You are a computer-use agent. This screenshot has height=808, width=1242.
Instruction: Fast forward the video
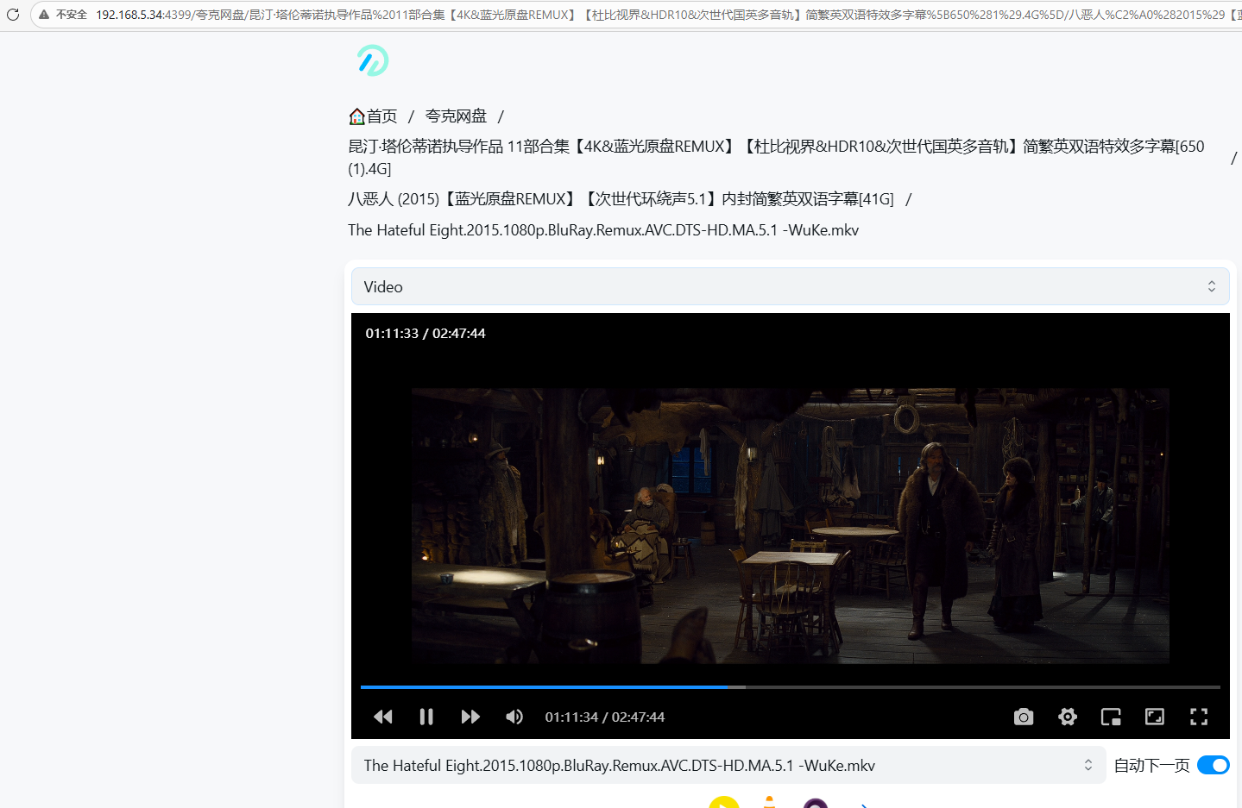click(x=470, y=717)
